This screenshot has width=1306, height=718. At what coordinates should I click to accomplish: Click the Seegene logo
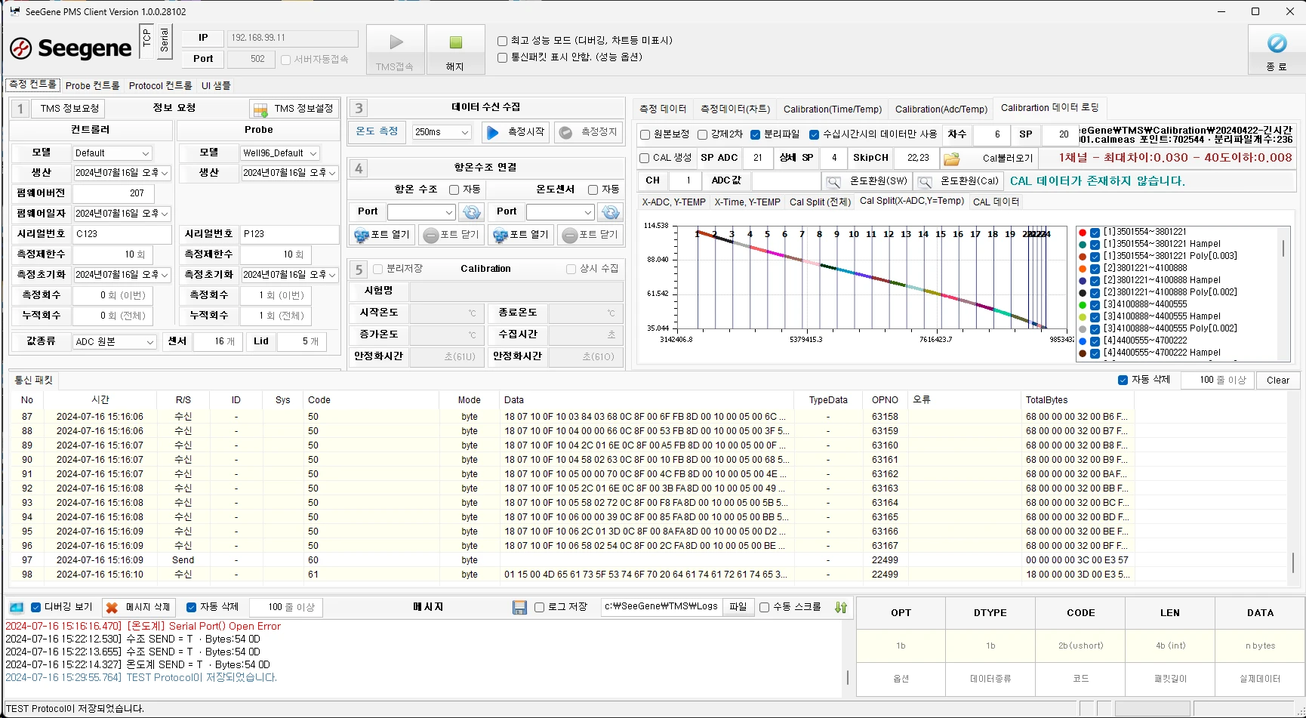(x=71, y=48)
